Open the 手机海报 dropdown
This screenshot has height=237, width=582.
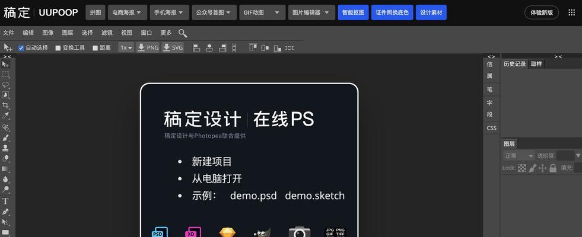pos(169,12)
